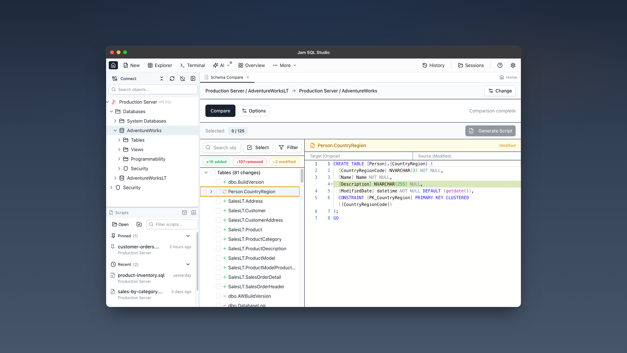This screenshot has width=627, height=353.
Task: Click the Search objects field
Action: tap(153, 89)
